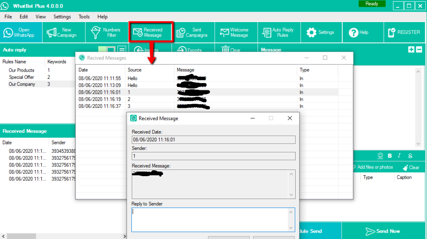The image size is (427, 239).
Task: Apply strikethrough formatting to the message
Action: [x=410, y=156]
